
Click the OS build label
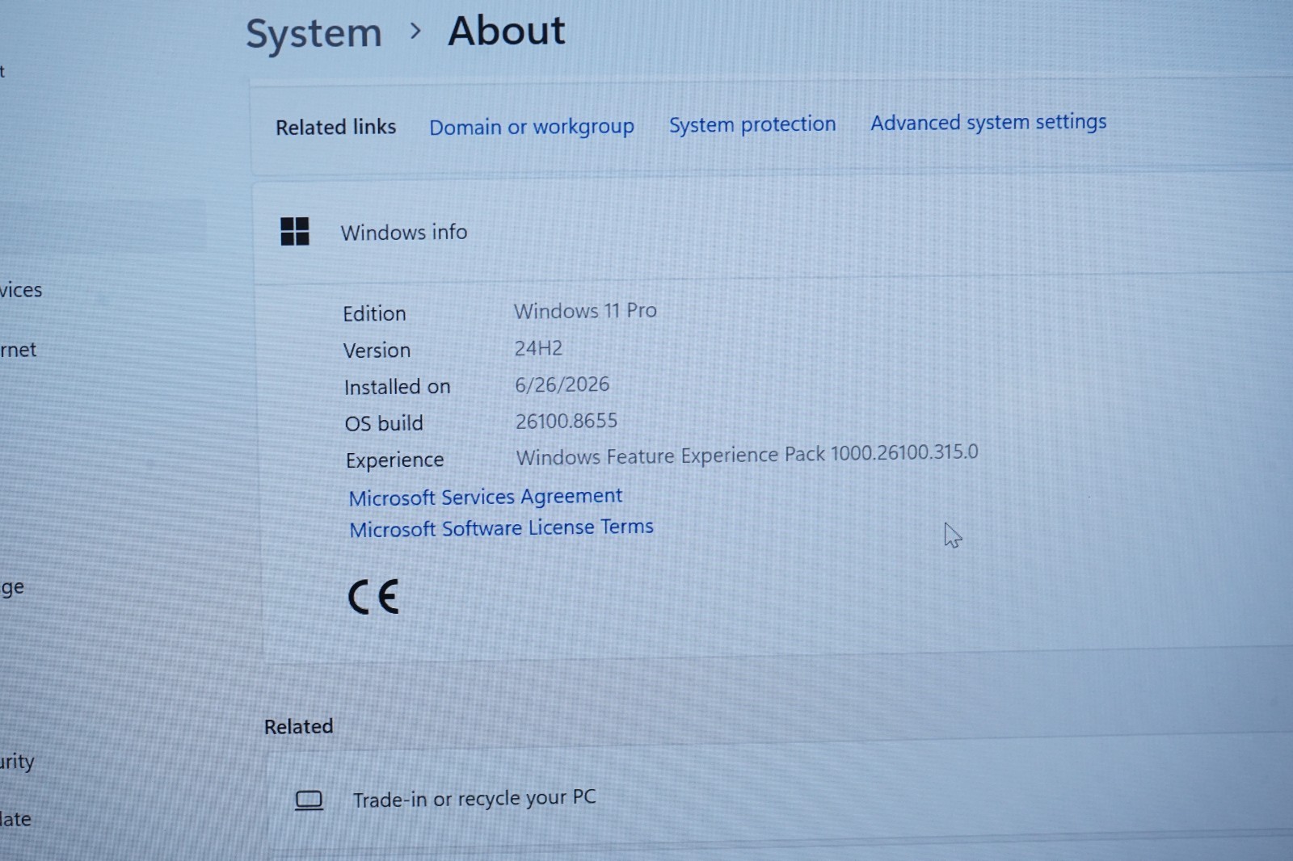point(384,423)
